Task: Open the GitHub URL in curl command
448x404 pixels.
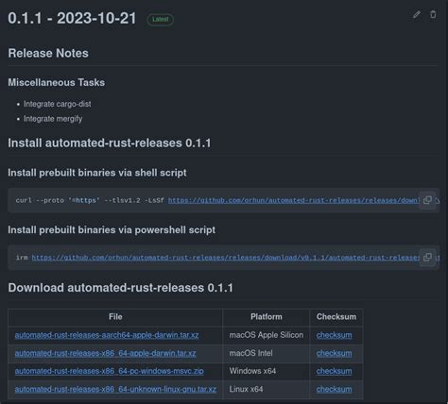Action: (293, 200)
